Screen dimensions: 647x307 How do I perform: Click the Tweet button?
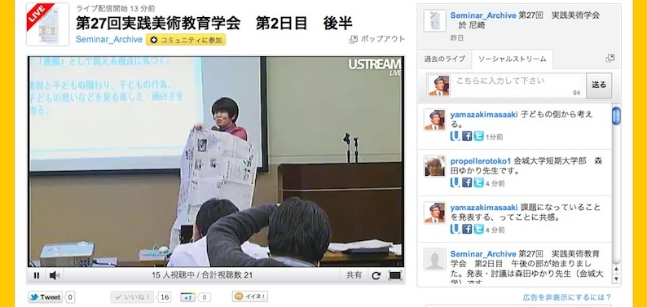pyautogui.click(x=46, y=297)
